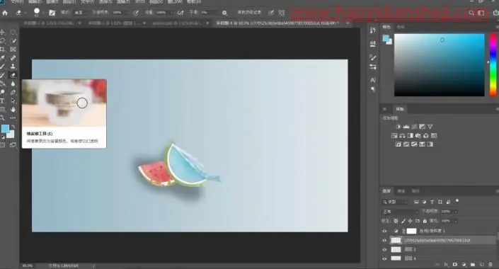This screenshot has width=499, height=269.
Task: Add layer style via fx icon
Action: [446, 265]
